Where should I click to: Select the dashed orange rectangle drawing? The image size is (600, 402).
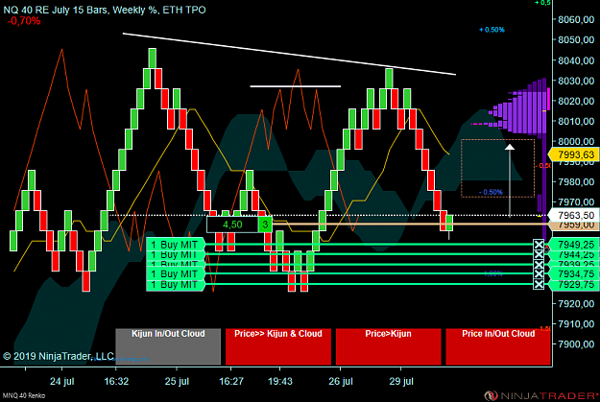(497, 168)
